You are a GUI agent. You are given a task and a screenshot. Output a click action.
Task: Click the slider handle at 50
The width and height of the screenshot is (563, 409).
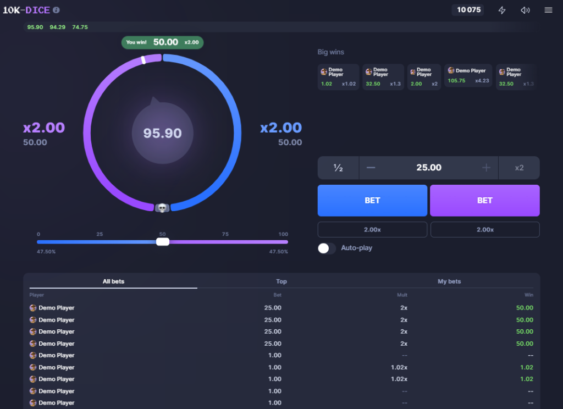(163, 241)
